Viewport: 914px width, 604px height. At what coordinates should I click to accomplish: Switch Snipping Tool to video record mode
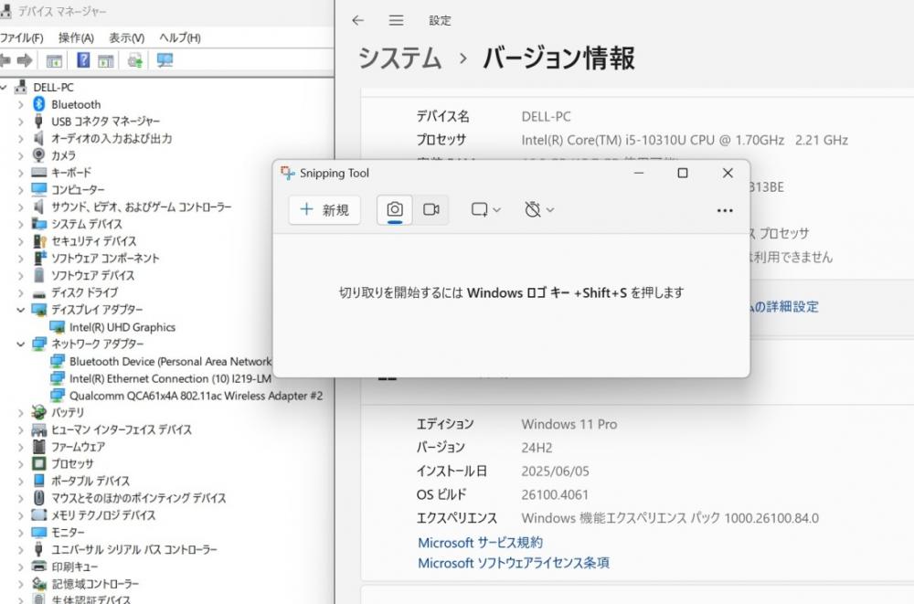[x=430, y=210]
